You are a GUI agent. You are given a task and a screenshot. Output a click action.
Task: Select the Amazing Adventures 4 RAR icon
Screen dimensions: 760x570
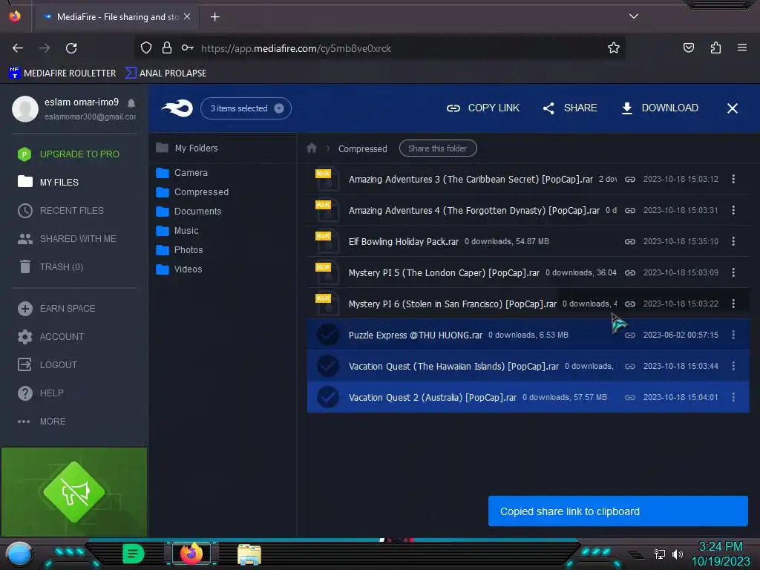click(327, 210)
